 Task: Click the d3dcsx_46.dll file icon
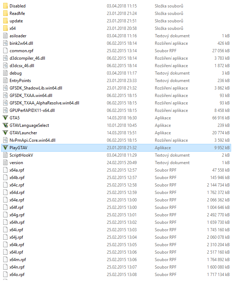(x=5, y=66)
